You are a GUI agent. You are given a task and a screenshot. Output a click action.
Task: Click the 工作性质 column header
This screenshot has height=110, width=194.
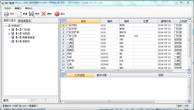coord(80,75)
